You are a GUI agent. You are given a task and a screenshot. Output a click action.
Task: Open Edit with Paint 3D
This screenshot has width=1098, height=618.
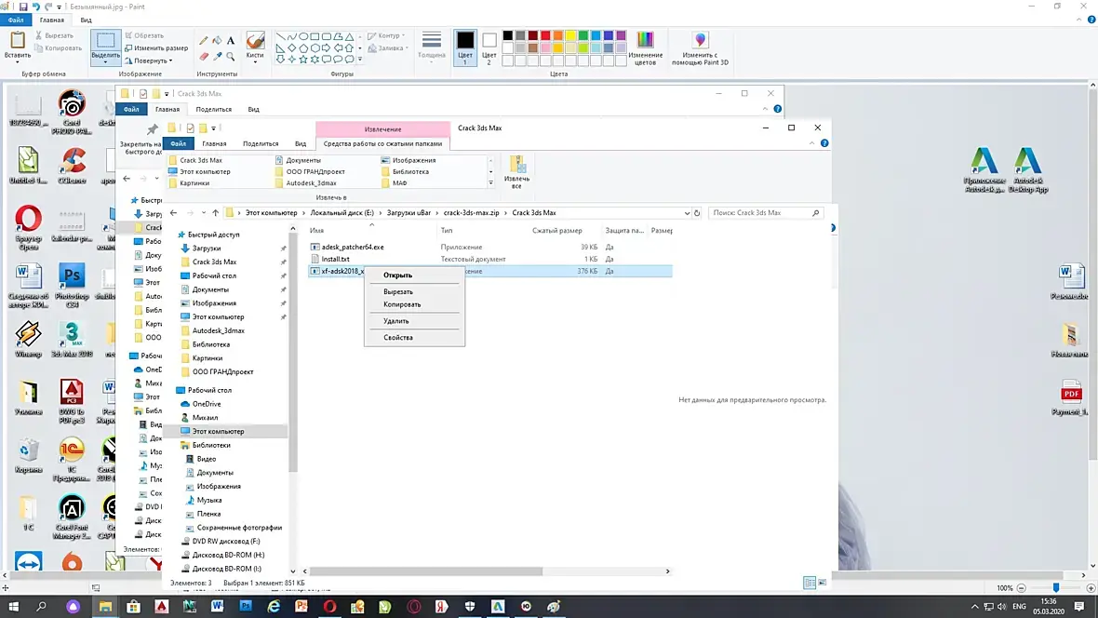[x=700, y=47]
